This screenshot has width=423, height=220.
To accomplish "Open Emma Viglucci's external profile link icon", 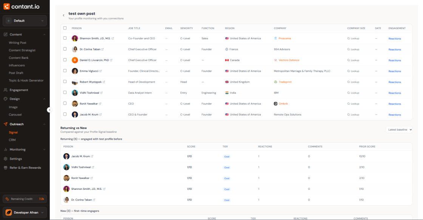I will click(100, 71).
